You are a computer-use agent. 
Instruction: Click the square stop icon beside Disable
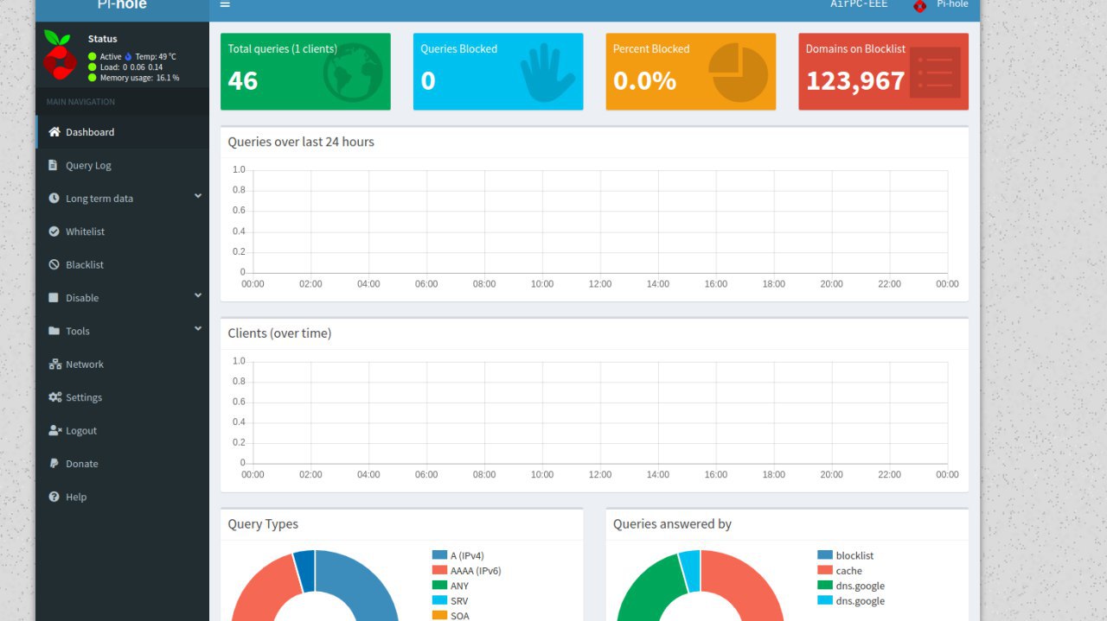click(54, 297)
